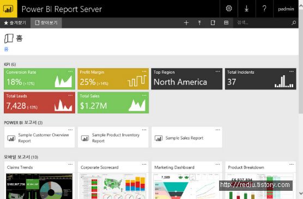Click the manage folder page icon
The width and height of the screenshot is (303, 199).
click(213, 23)
